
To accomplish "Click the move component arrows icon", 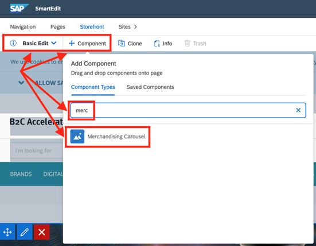I will tap(7, 232).
